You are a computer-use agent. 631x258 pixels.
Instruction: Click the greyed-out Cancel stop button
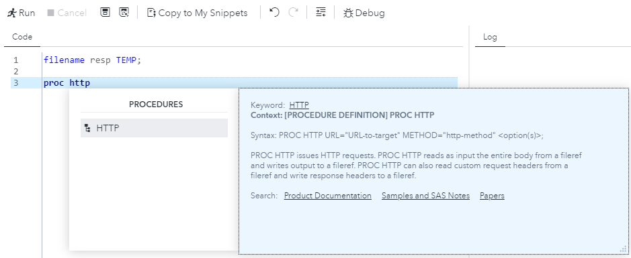(x=67, y=13)
